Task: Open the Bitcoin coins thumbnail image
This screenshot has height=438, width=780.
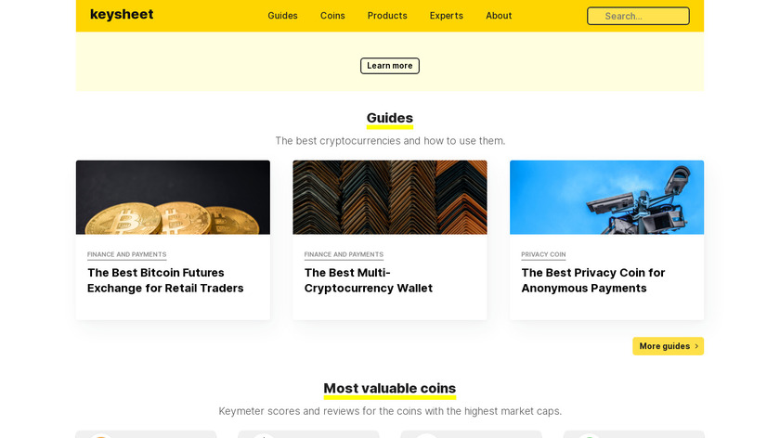Action: 173,197
